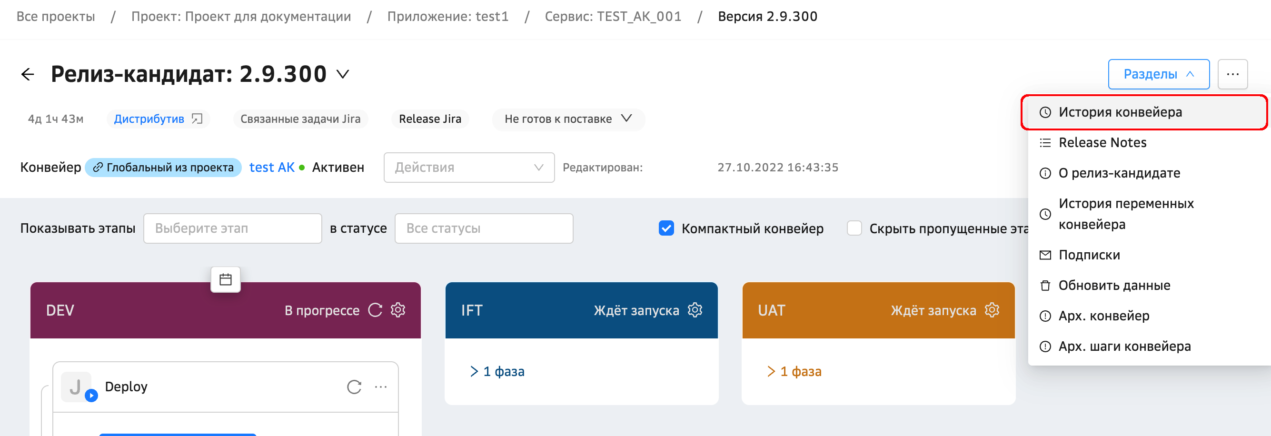Uncheck the Компактный конвейер checkbox

(666, 228)
